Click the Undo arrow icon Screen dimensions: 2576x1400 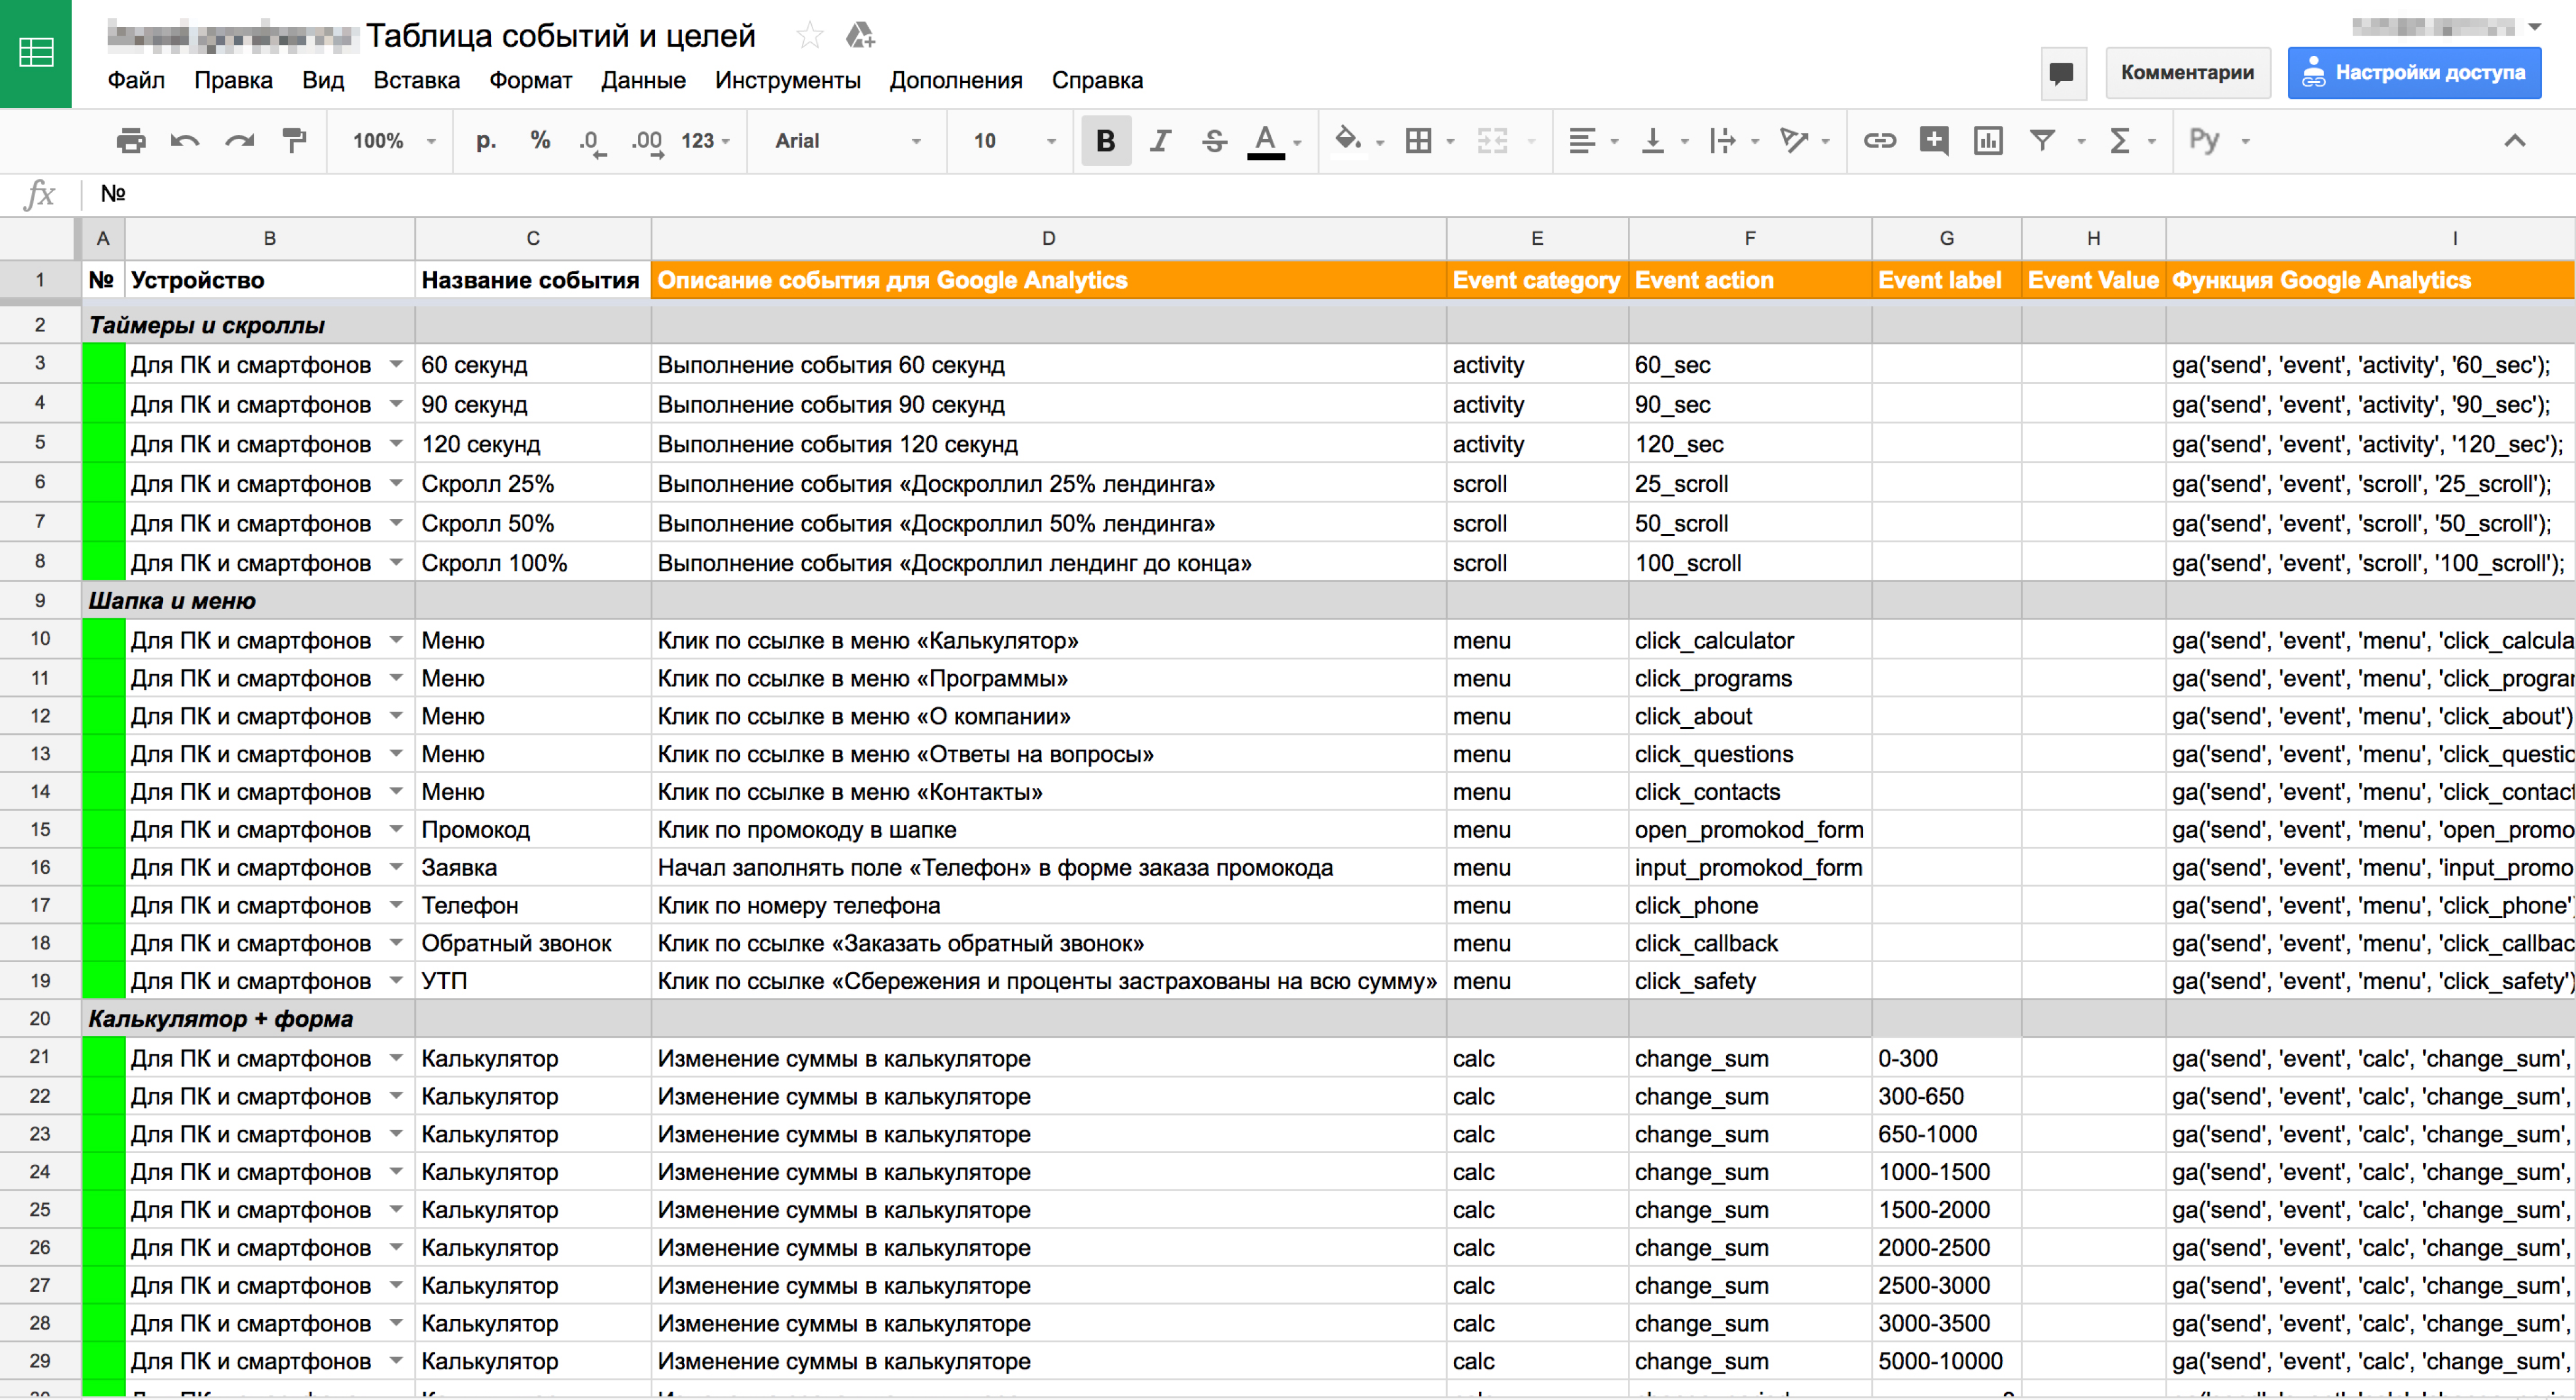point(185,141)
